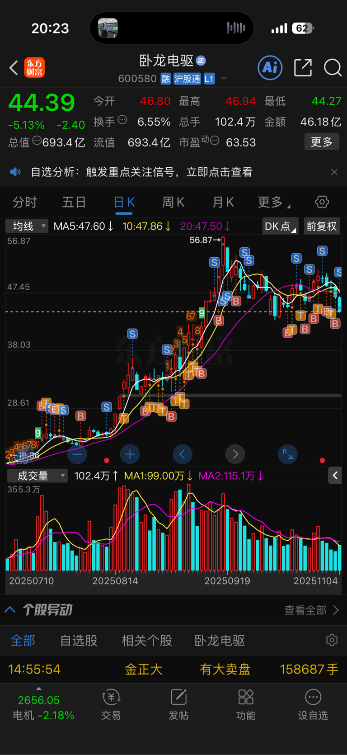347x755 pixels.
Task: Collapse the 个股异动 section chevron
Action: [10, 610]
